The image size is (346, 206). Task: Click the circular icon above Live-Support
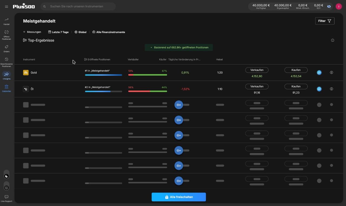pyautogui.click(x=6, y=188)
